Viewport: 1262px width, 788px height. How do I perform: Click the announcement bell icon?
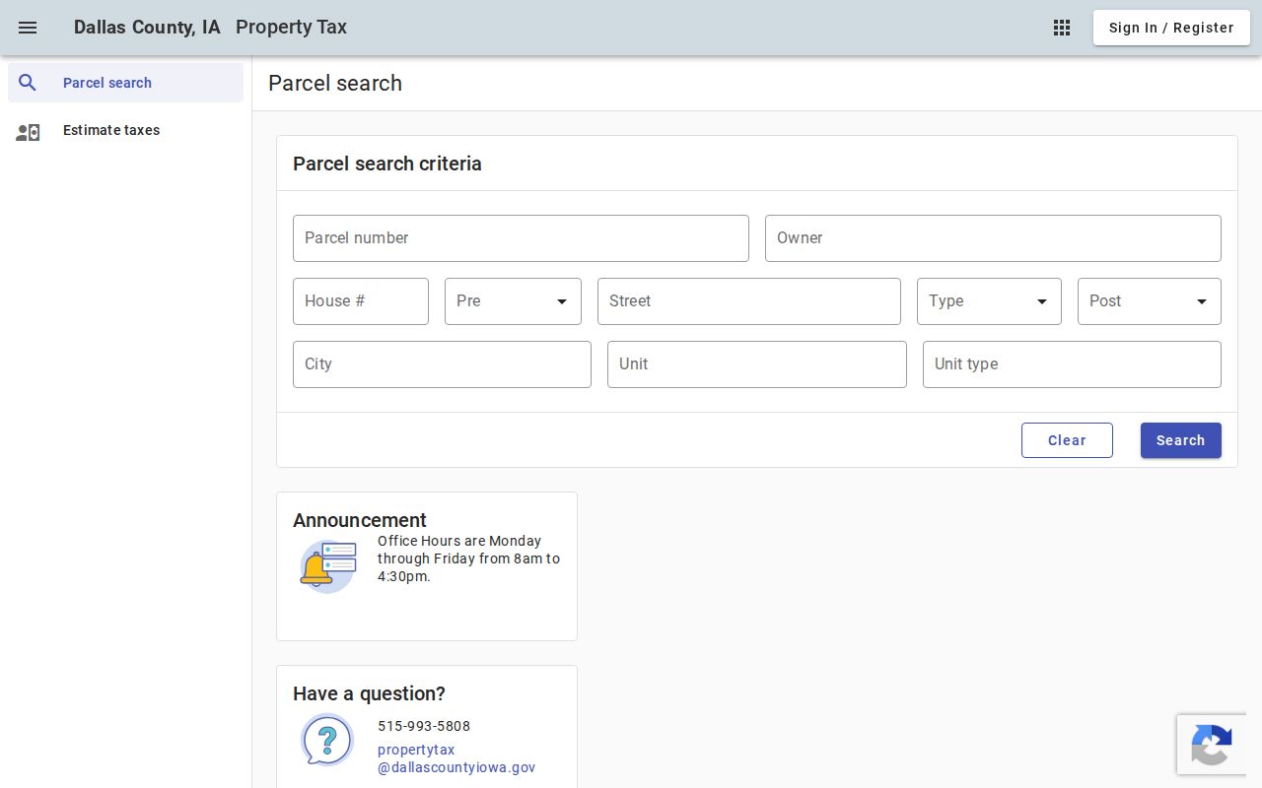pyautogui.click(x=327, y=566)
